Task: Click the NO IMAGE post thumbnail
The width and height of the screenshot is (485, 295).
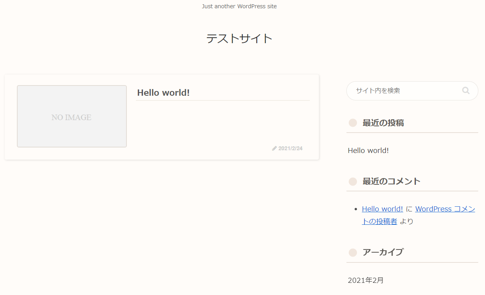Action: pos(72,117)
